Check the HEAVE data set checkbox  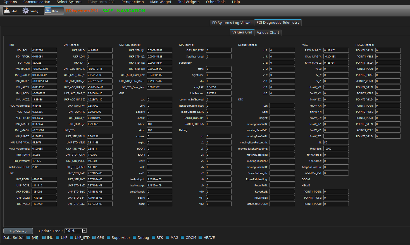(x=200, y=238)
